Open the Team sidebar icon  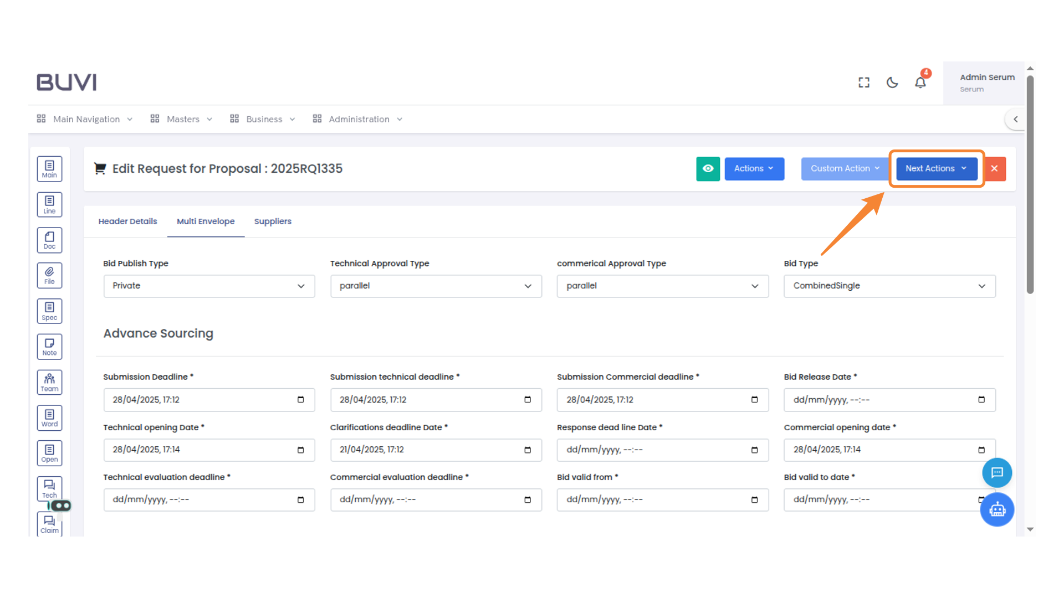[x=49, y=382]
